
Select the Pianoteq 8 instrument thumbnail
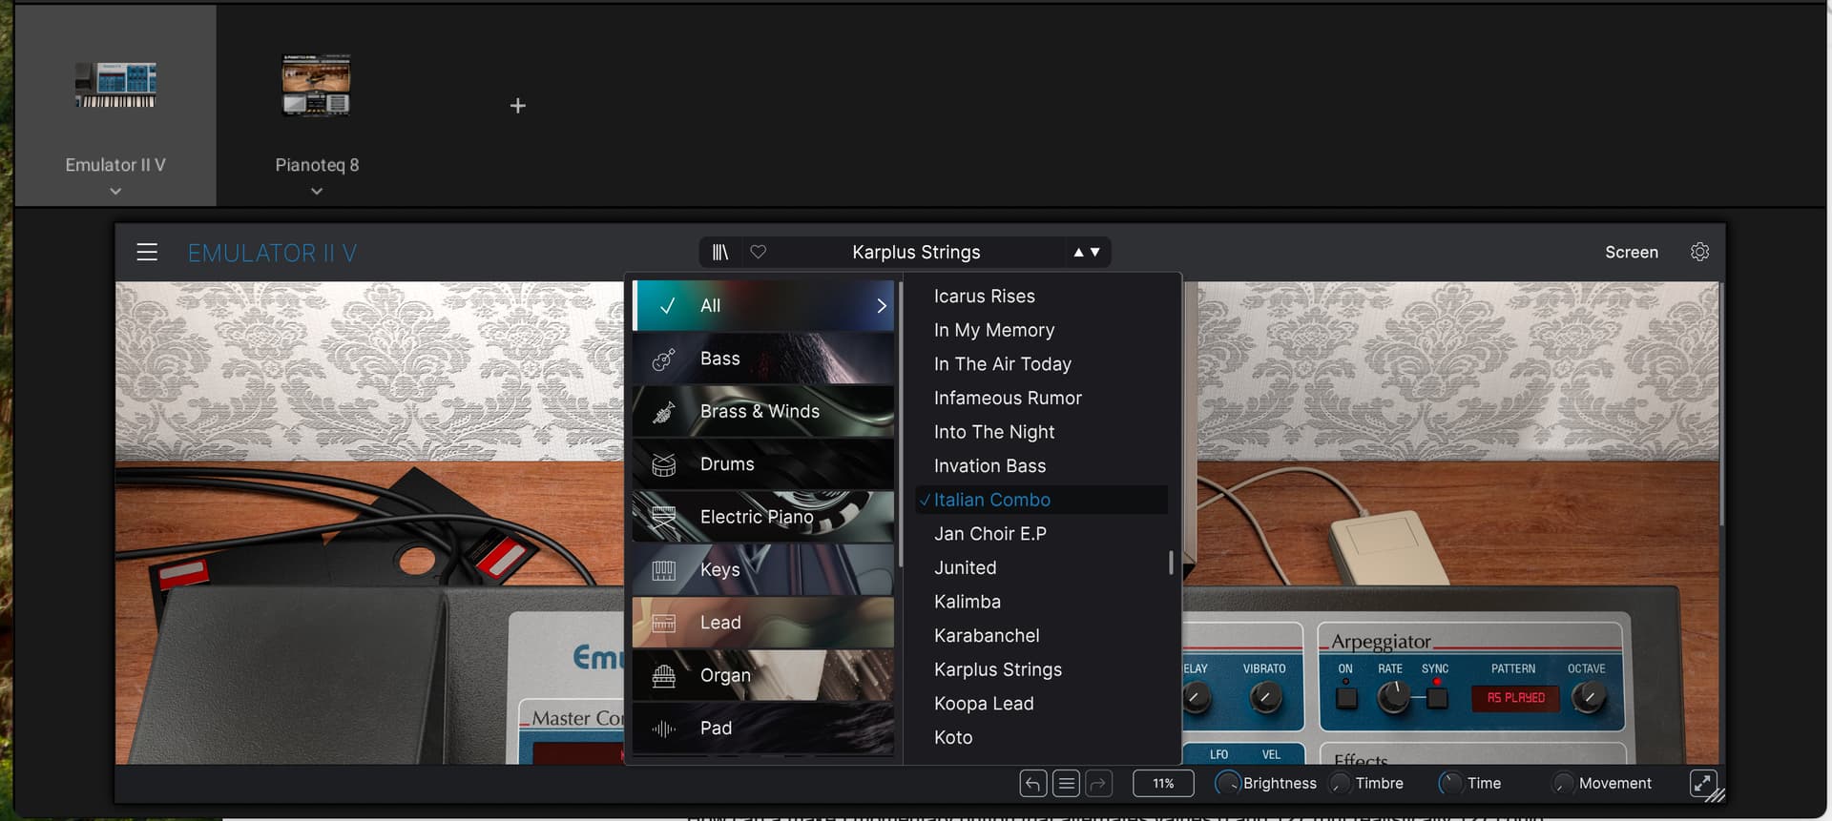pos(317,85)
